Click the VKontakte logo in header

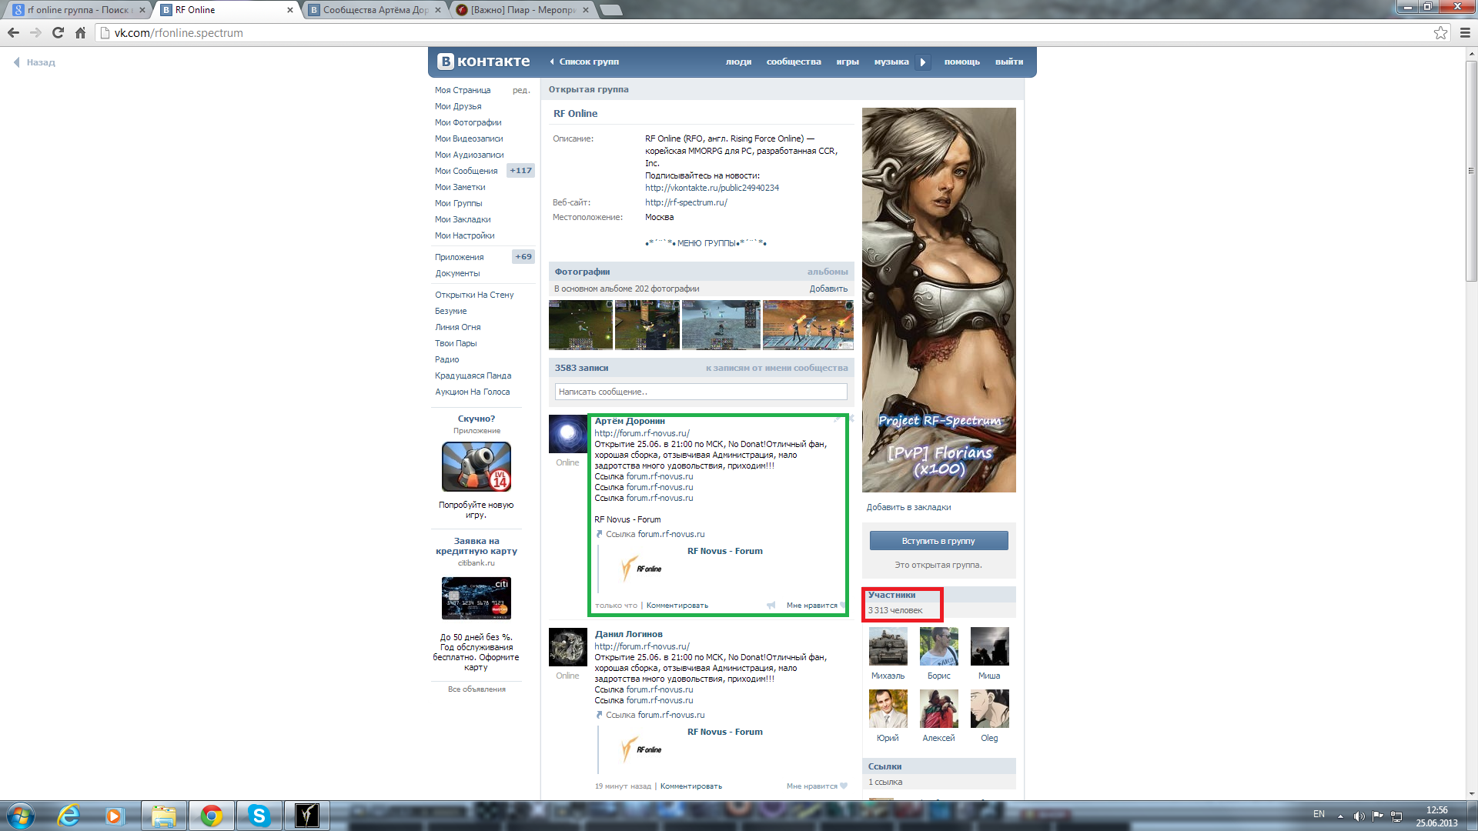pyautogui.click(x=483, y=62)
